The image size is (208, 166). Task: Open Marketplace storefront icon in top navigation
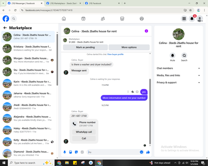[122, 19]
